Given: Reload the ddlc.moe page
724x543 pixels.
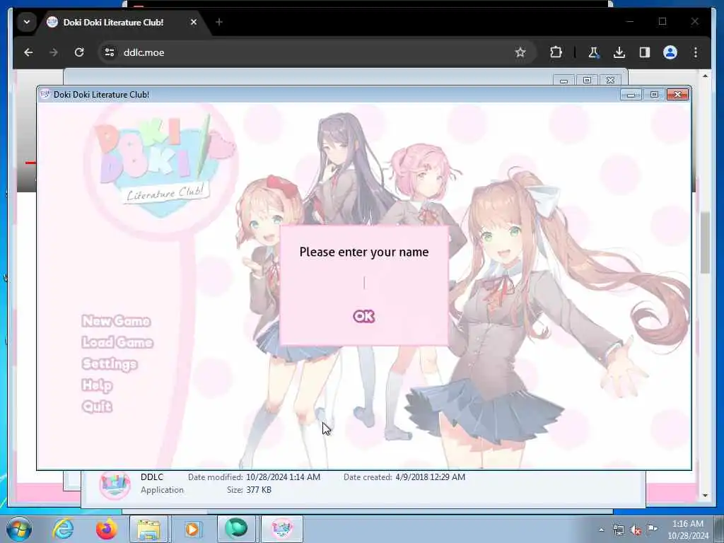Looking at the screenshot, I should (x=79, y=52).
